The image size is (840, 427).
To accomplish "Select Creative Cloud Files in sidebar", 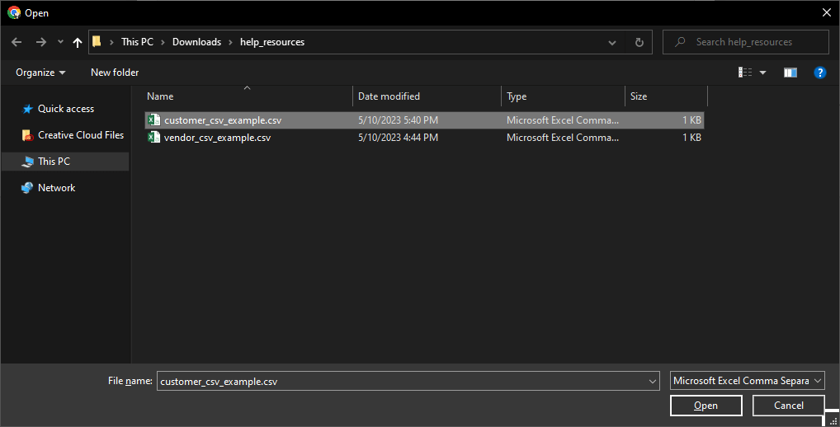I will point(80,135).
